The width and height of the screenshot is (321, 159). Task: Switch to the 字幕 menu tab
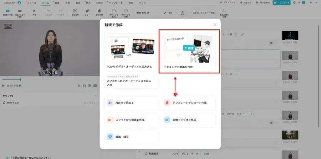67,3
